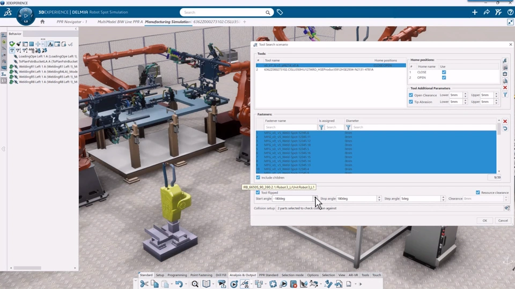The height and width of the screenshot is (289, 515).
Task: Open the Setup toolbar tab
Action: pos(160,275)
